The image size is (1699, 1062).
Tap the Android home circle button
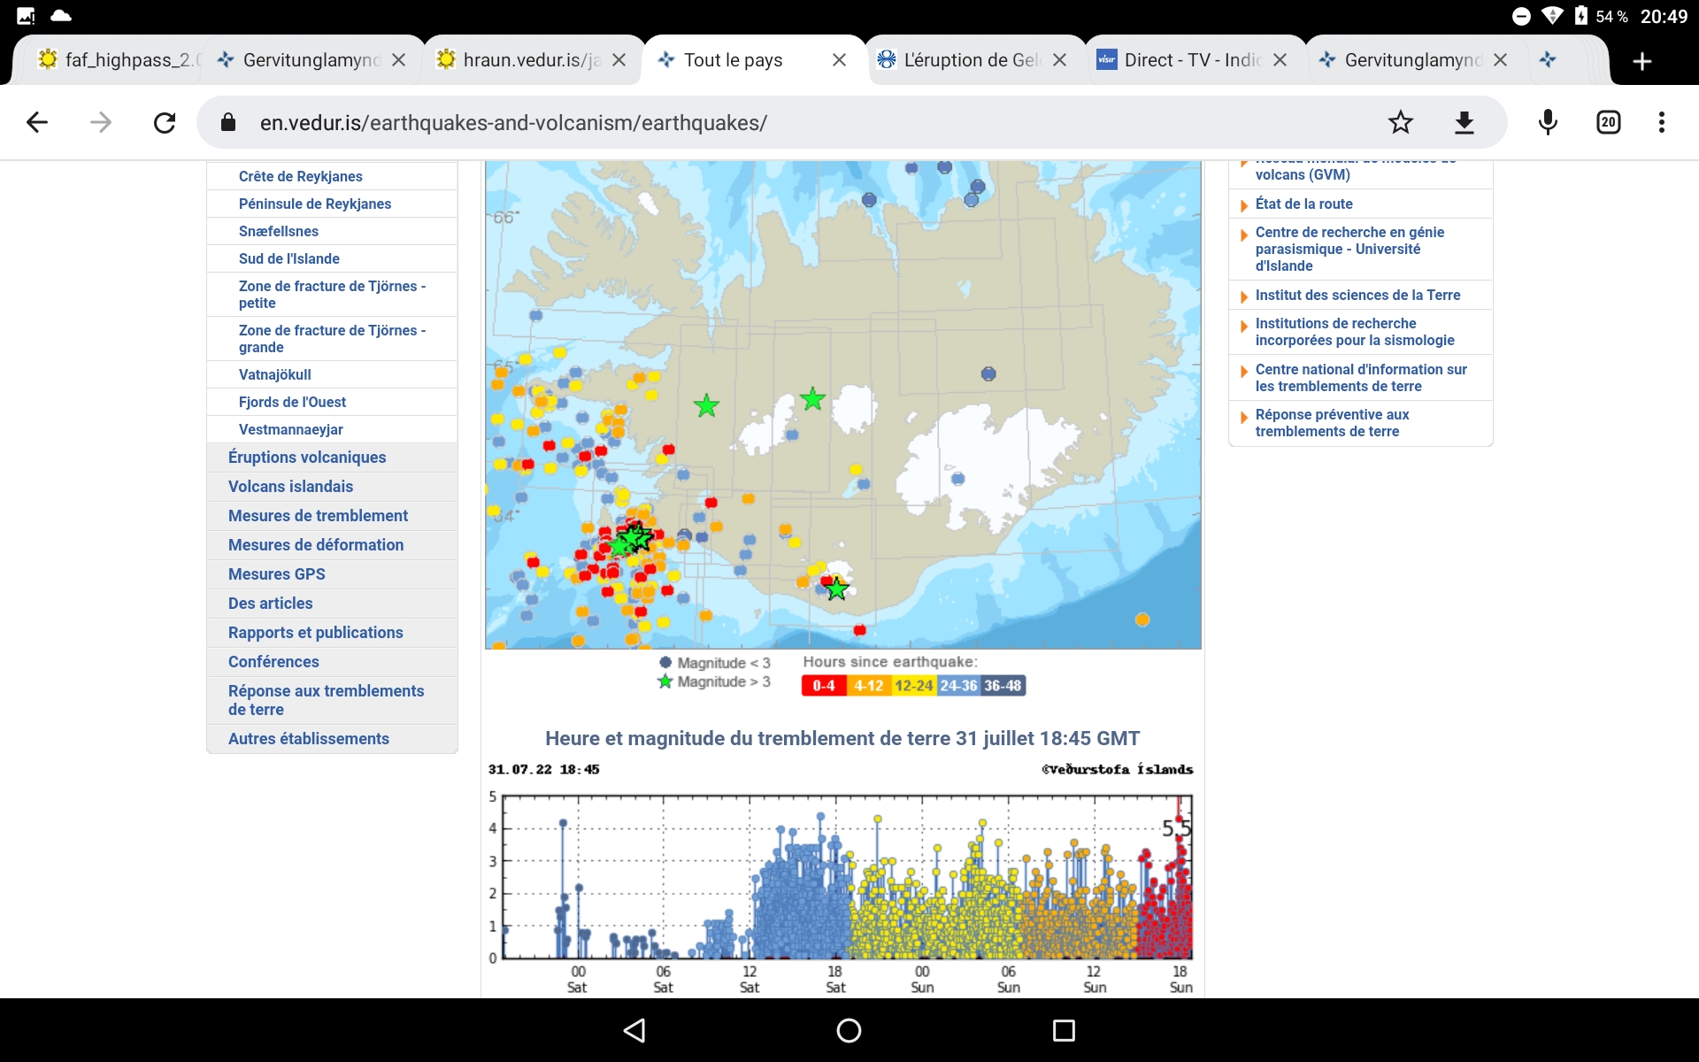click(849, 1030)
